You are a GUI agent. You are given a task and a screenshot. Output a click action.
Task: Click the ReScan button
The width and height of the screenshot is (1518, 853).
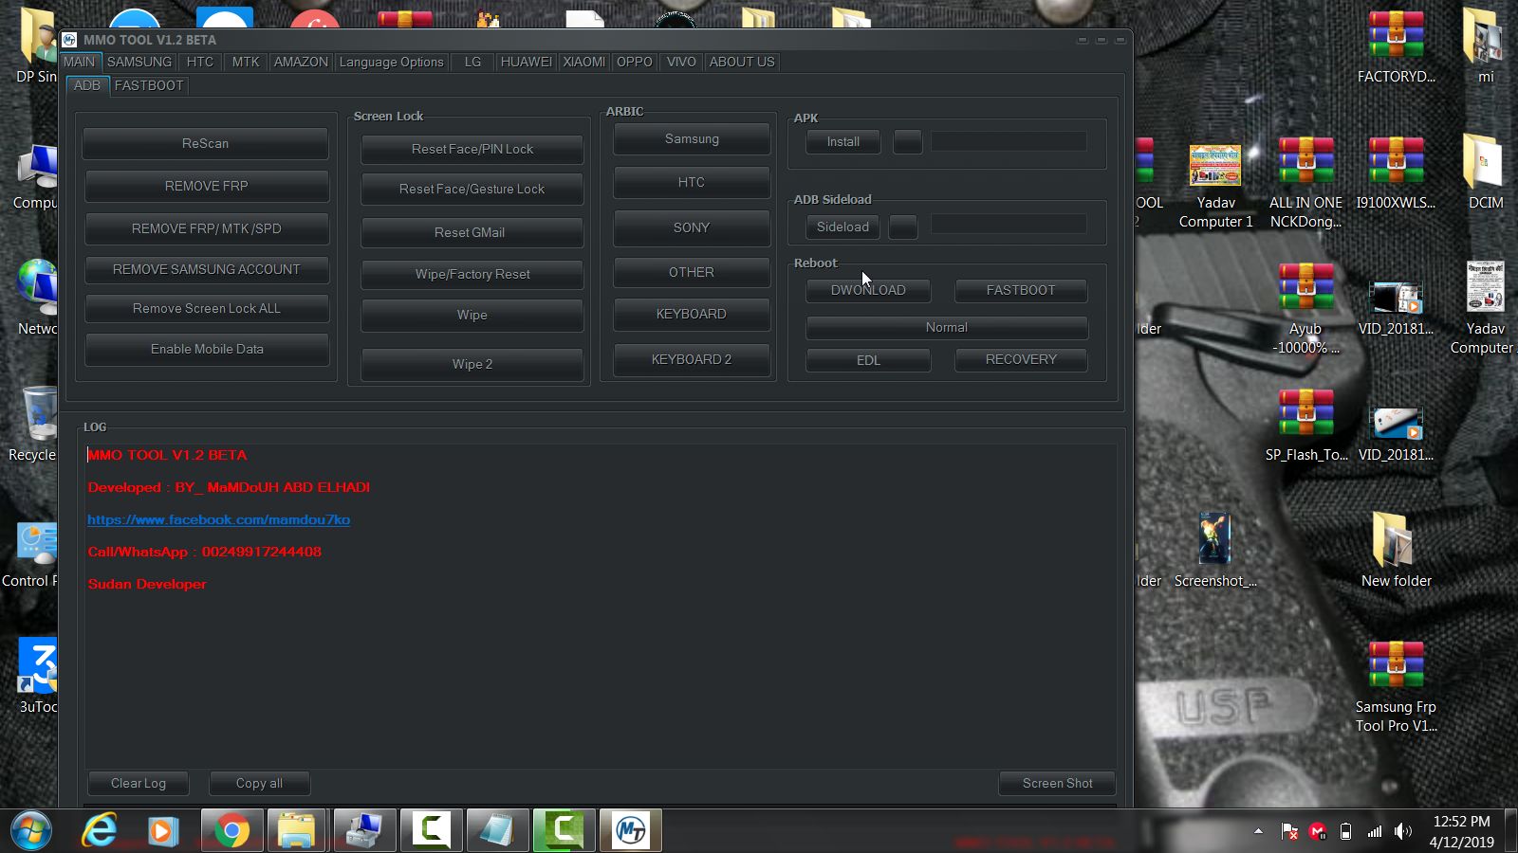coord(206,144)
